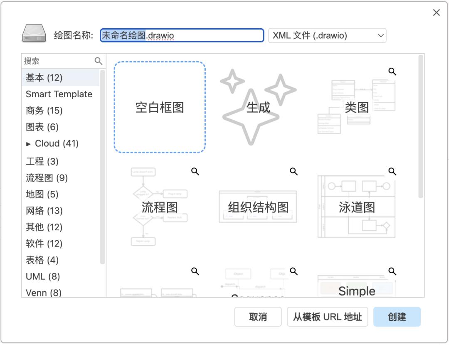Preview the Simple template with its magnifier icon
This screenshot has width=449, height=345.
pos(392,271)
